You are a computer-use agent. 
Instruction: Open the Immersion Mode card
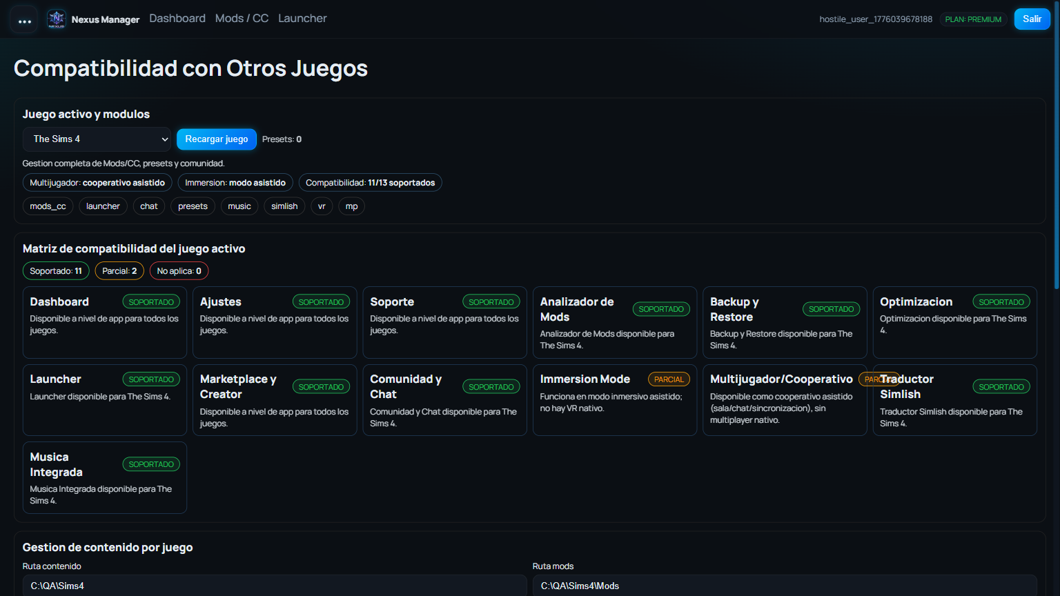pyautogui.click(x=615, y=400)
